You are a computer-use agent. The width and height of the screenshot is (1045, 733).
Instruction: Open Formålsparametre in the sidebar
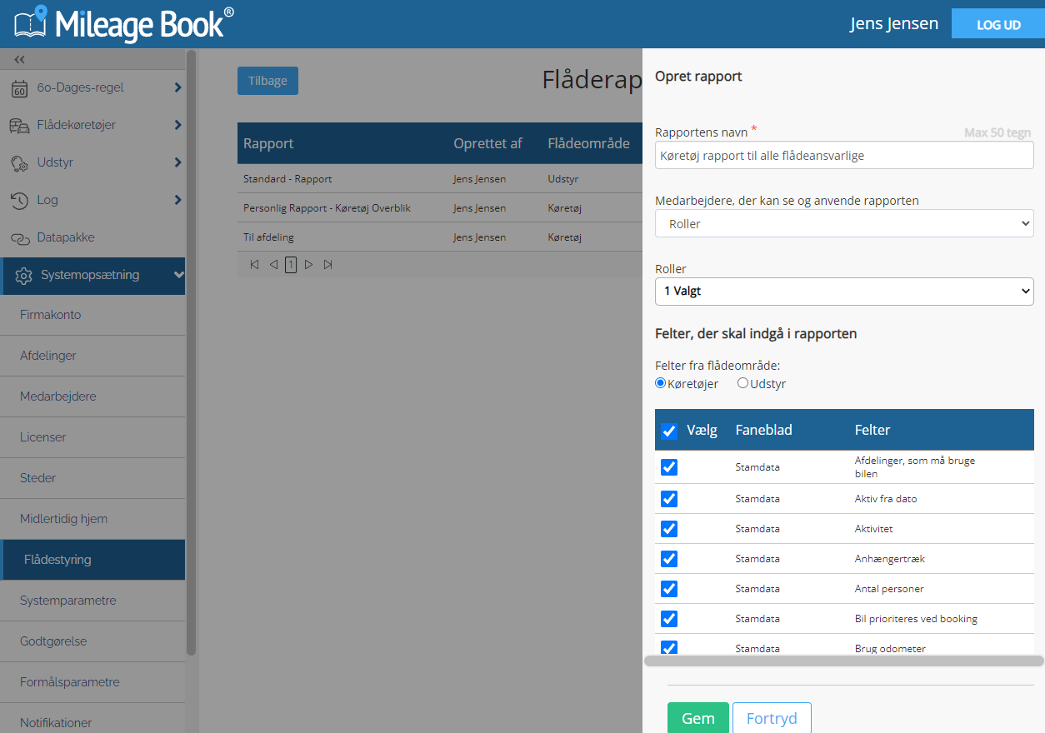click(x=92, y=682)
